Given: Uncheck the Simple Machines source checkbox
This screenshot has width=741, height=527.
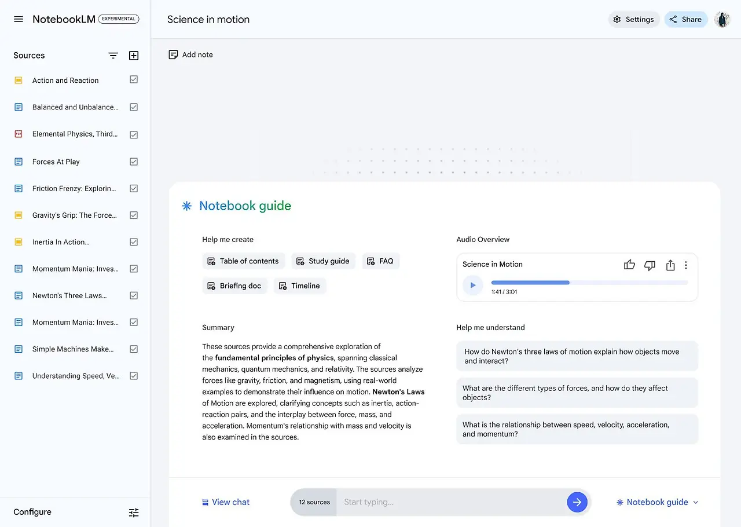Looking at the screenshot, I should point(134,349).
